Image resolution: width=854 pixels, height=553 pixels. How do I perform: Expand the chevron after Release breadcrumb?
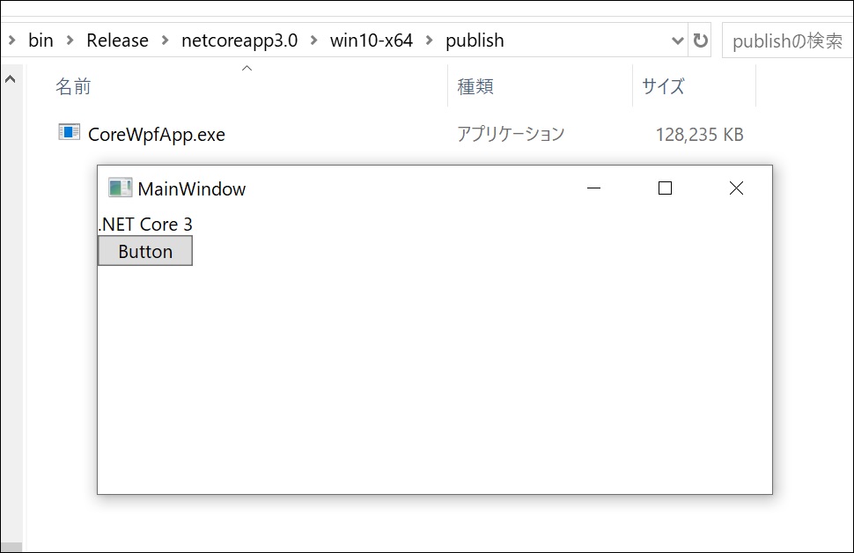(x=165, y=41)
